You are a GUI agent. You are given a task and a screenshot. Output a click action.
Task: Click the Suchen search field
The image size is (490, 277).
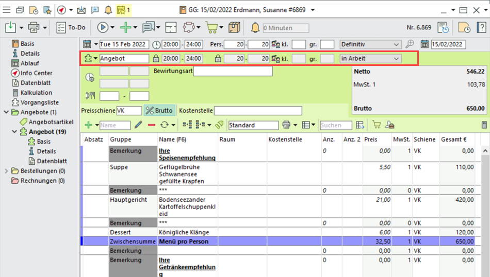[335, 125]
